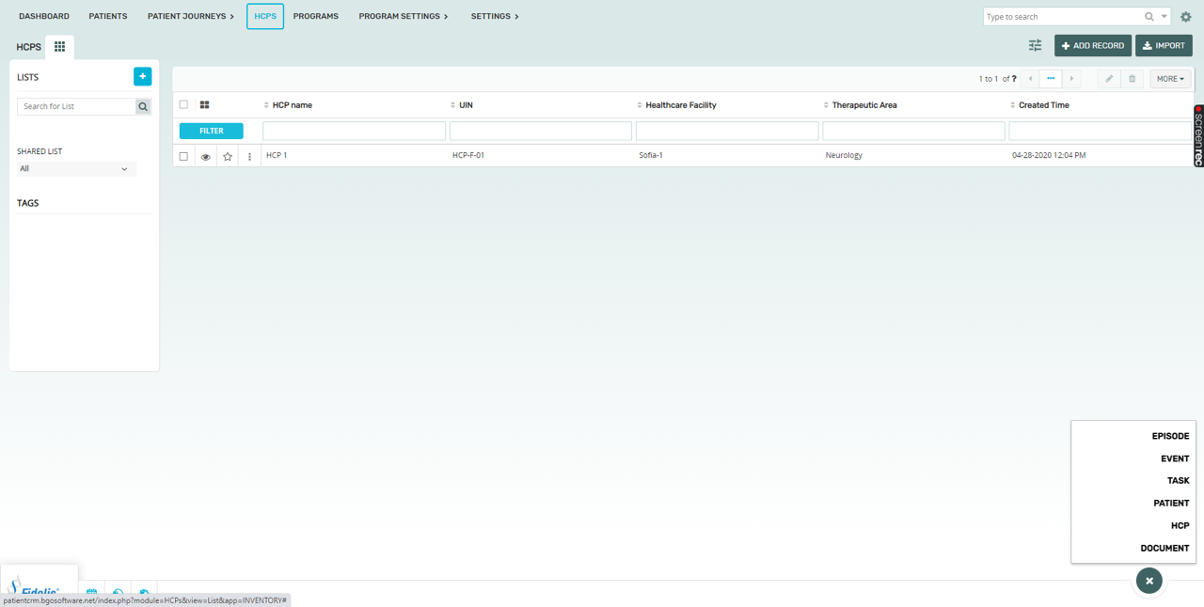Open the settings gear icon
1204x607 pixels.
tap(1185, 17)
